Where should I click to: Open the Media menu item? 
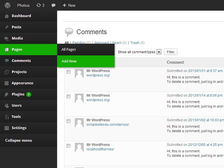point(29,38)
